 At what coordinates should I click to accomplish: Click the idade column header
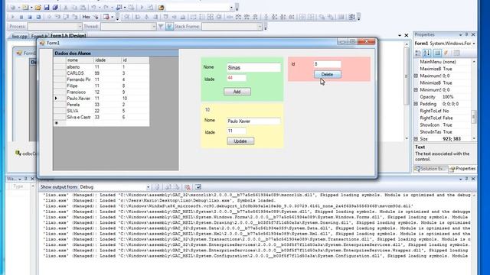click(107, 60)
